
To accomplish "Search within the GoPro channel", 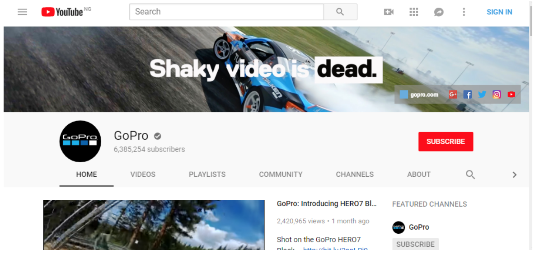I will click(x=470, y=174).
